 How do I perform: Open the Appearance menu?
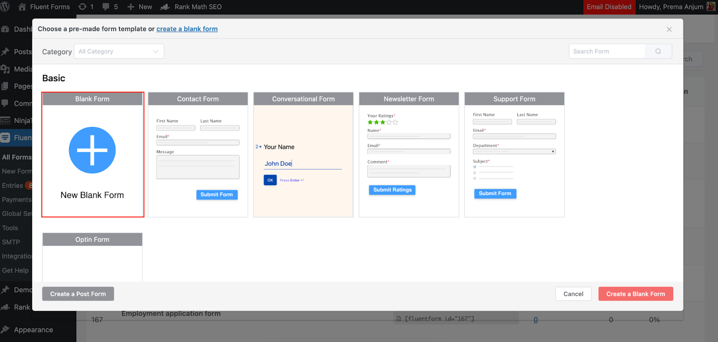click(33, 330)
